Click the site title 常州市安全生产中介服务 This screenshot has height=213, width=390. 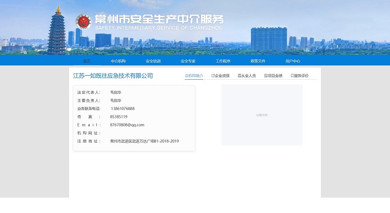point(159,20)
